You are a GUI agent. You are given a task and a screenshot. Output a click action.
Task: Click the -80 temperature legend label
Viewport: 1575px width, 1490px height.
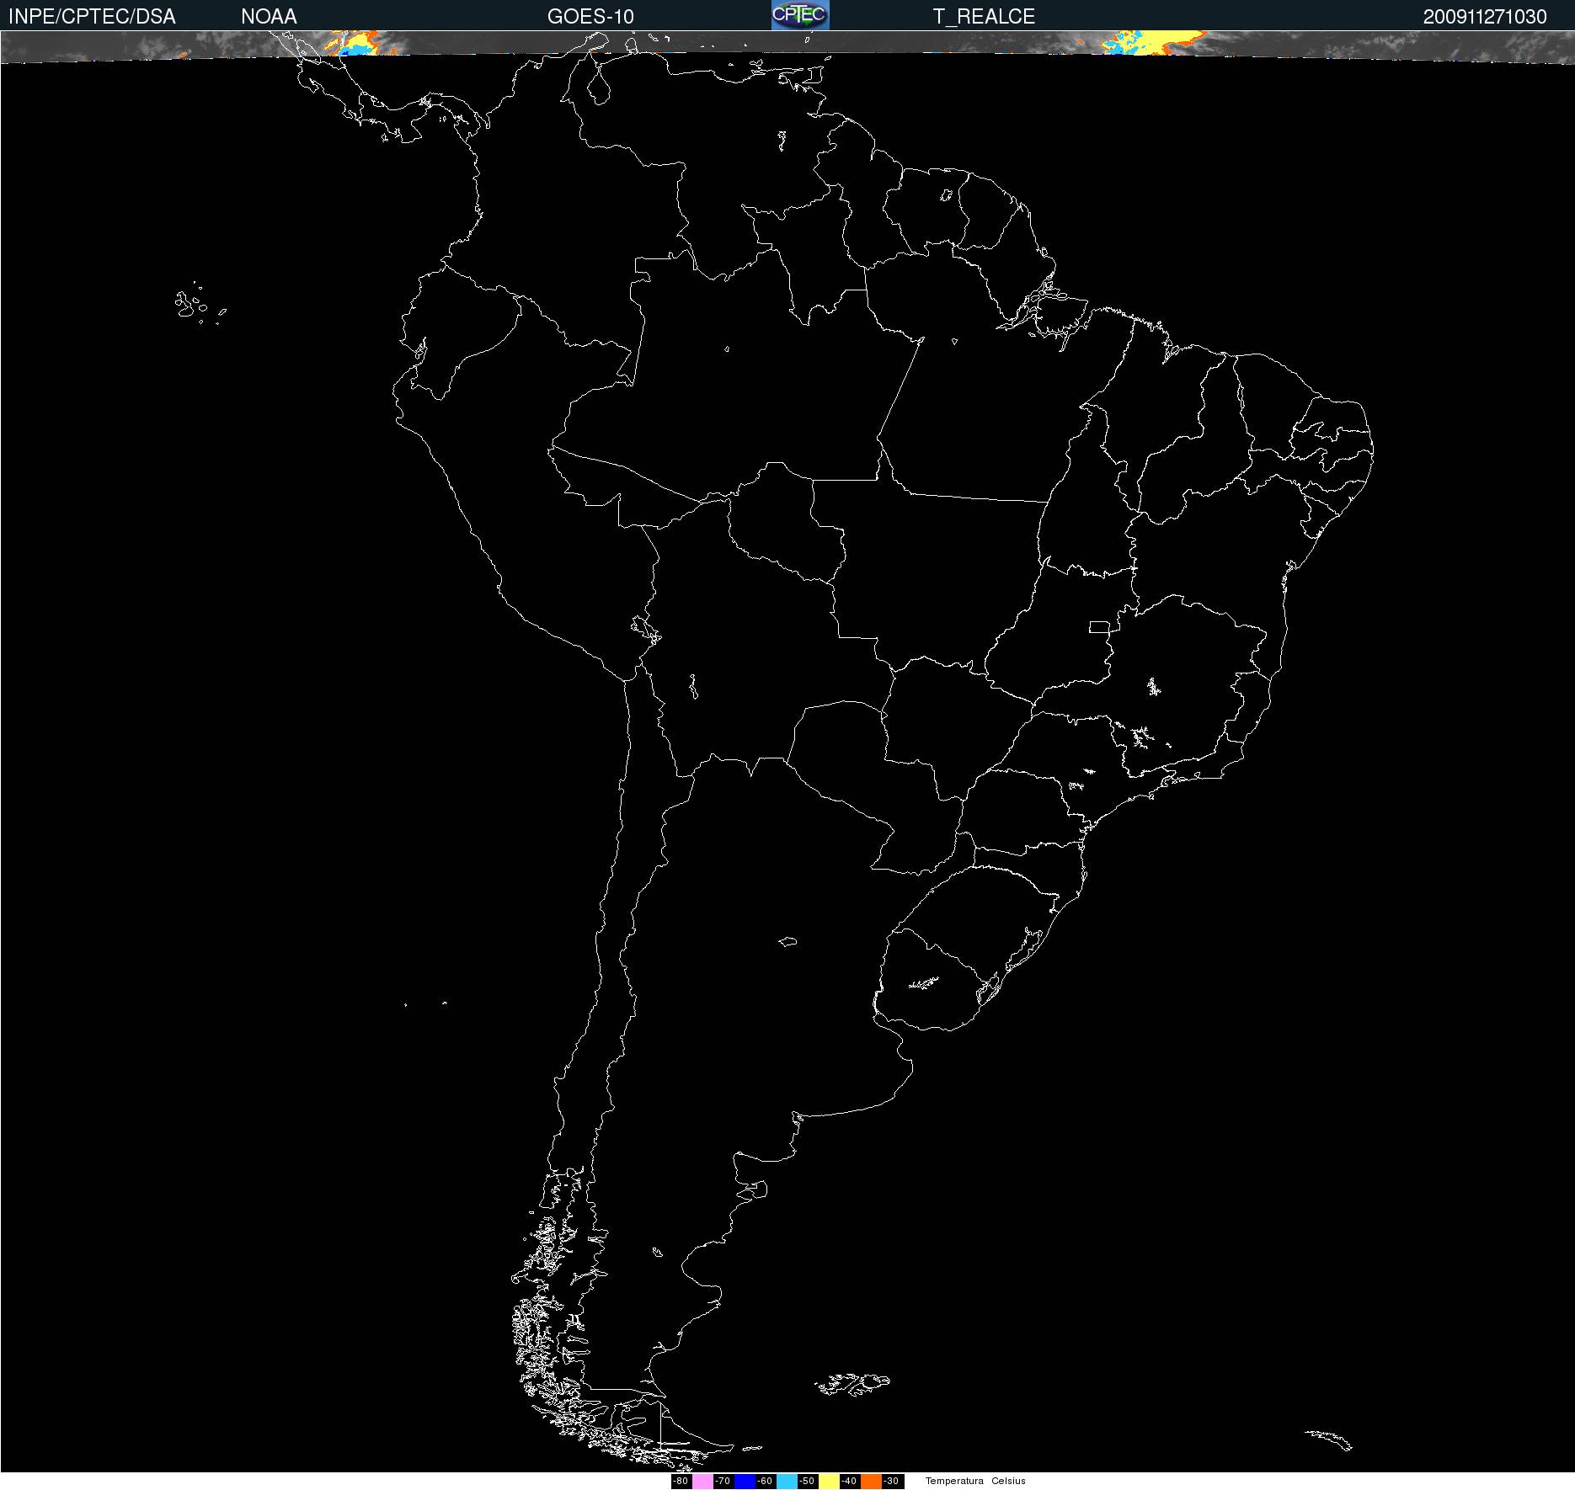click(681, 1482)
